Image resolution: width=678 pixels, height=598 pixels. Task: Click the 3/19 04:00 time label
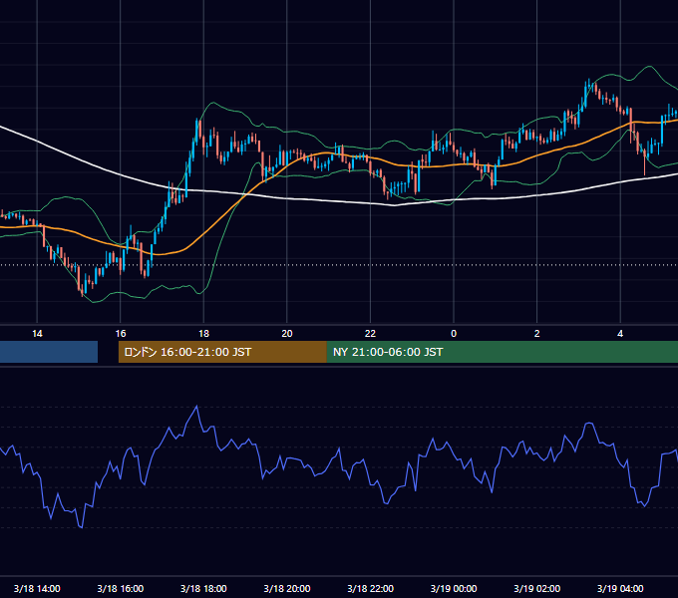620,588
